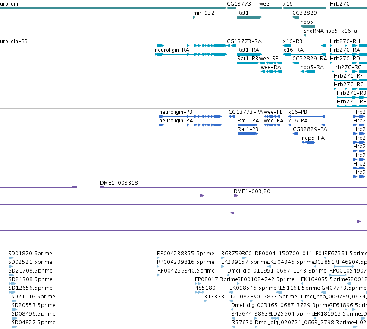This screenshot has height=329, width=367.
Task: Click the Hrb27C-RB transcript label
Action: 351,93
